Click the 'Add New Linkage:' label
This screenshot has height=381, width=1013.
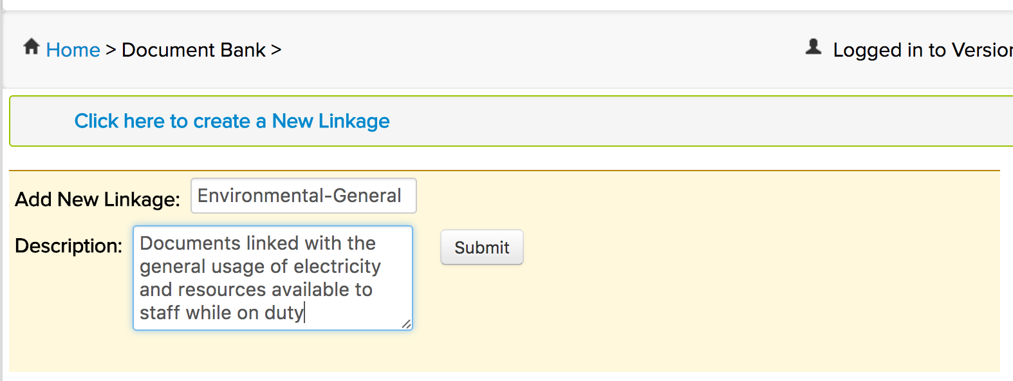(97, 200)
